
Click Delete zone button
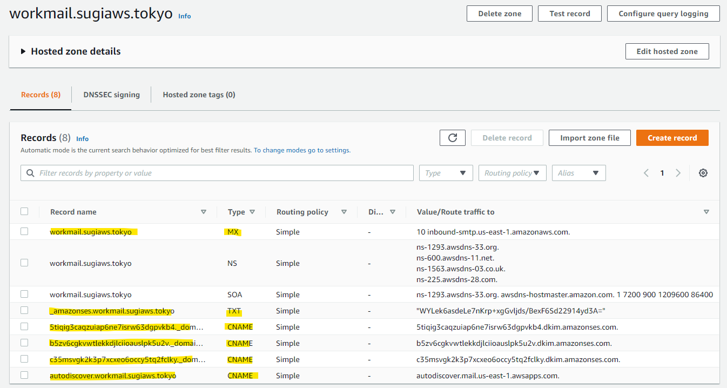tap(500, 14)
